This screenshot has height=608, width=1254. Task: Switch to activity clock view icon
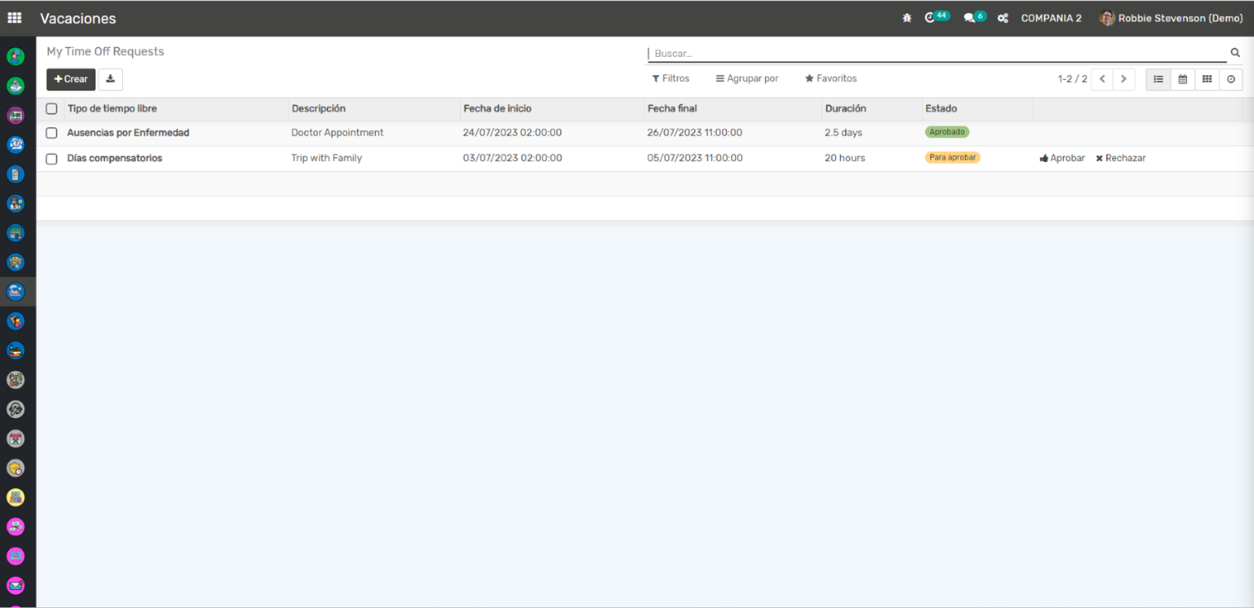point(1231,79)
